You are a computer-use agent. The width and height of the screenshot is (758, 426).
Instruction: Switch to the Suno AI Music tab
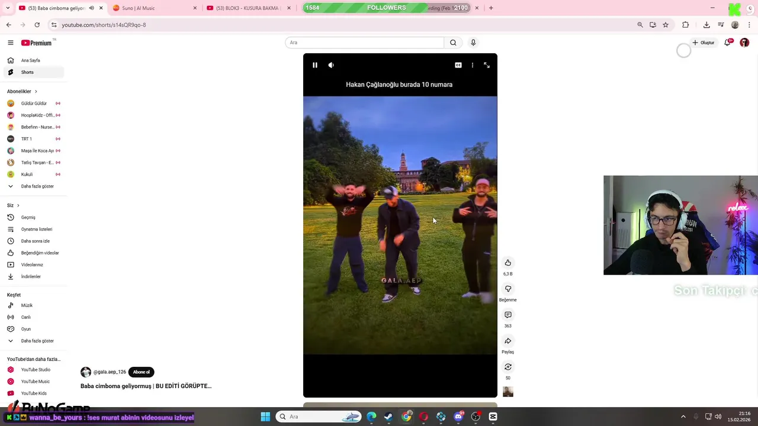click(x=154, y=8)
